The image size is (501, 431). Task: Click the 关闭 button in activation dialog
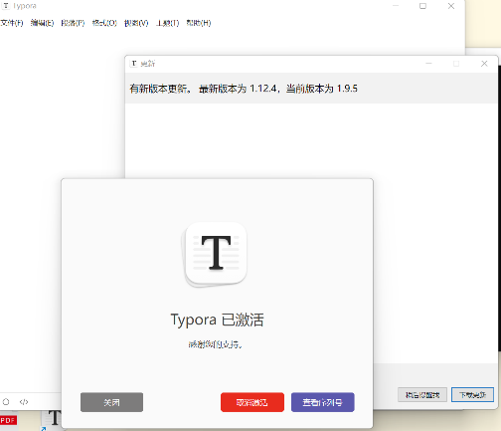point(111,402)
